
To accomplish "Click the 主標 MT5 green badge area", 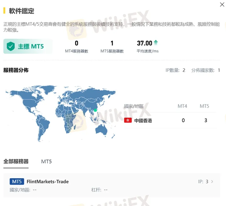I will point(28,46).
